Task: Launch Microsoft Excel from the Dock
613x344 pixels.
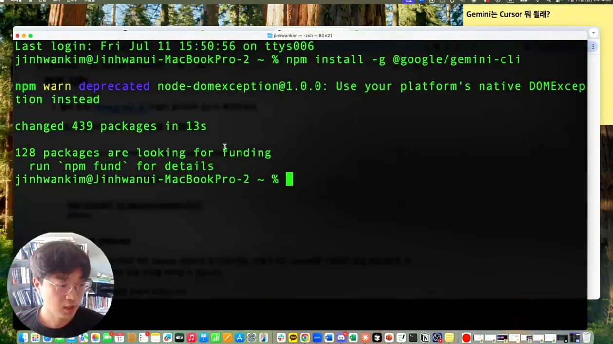Action: click(x=353, y=338)
